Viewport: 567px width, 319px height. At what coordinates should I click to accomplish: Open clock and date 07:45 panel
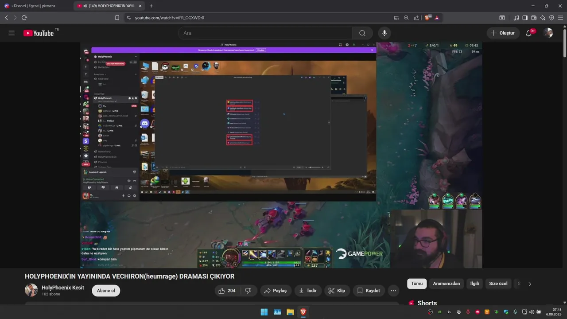point(554,312)
